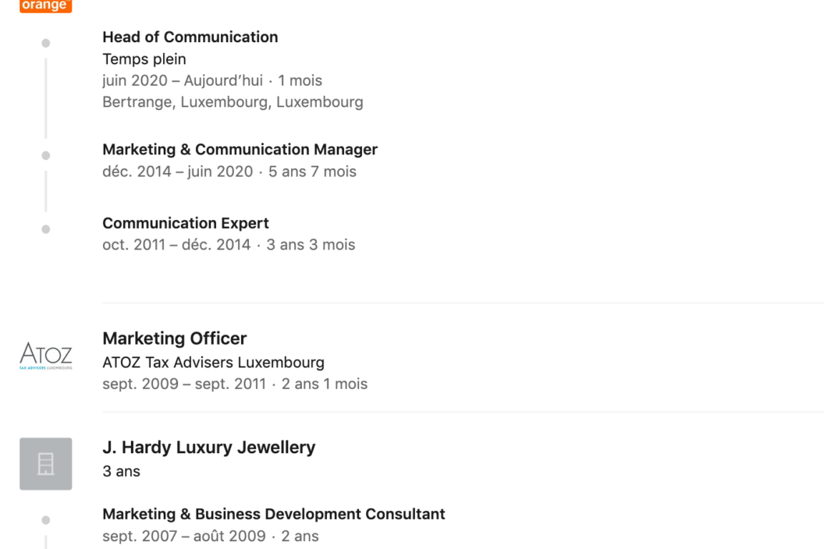Click the ATOZ Tax Advisers logo

45,355
